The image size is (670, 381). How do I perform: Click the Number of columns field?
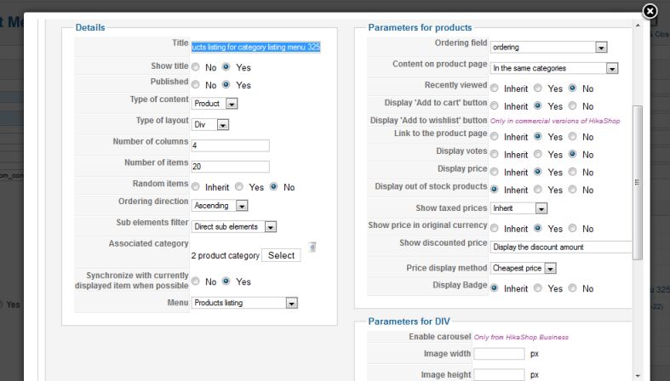(230, 145)
